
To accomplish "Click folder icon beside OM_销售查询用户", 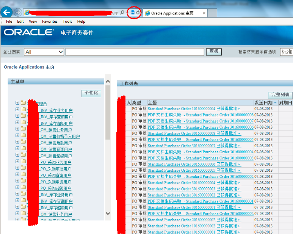I will pyautogui.click(x=23, y=148).
